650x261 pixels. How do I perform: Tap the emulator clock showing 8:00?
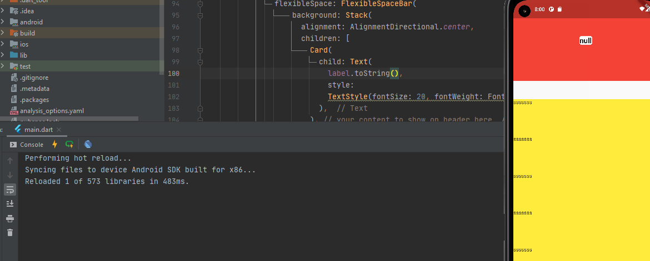pos(539,9)
